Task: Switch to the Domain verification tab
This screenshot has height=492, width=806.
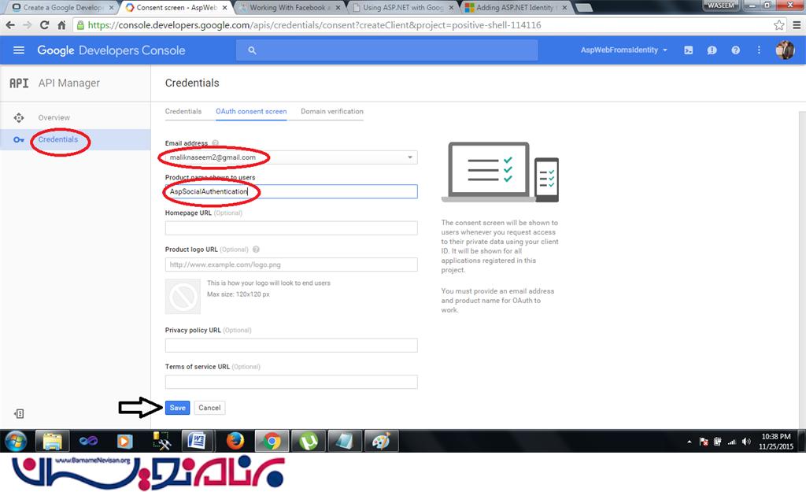Action: pyautogui.click(x=332, y=112)
